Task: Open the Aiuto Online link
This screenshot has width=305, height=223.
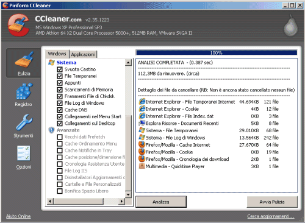Action: pyautogui.click(x=18, y=216)
